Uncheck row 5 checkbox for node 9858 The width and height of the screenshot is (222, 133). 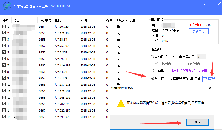(4, 52)
